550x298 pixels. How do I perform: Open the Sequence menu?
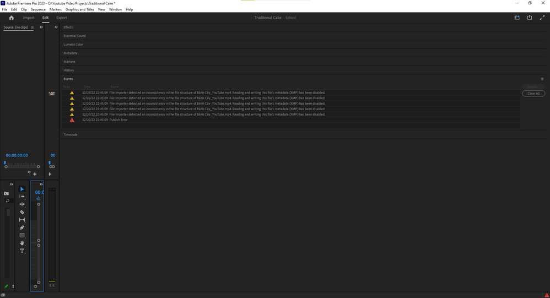click(38, 9)
